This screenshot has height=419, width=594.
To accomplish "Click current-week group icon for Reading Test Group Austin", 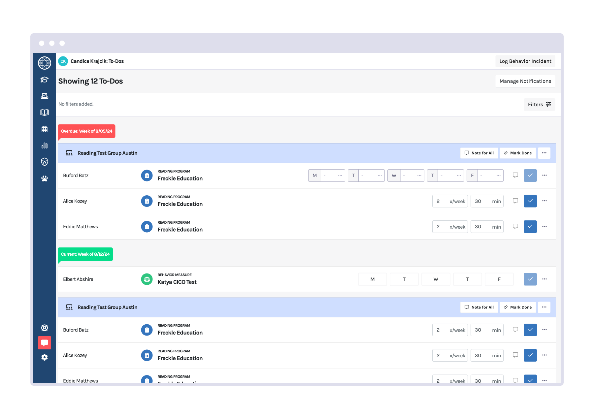I will point(69,307).
